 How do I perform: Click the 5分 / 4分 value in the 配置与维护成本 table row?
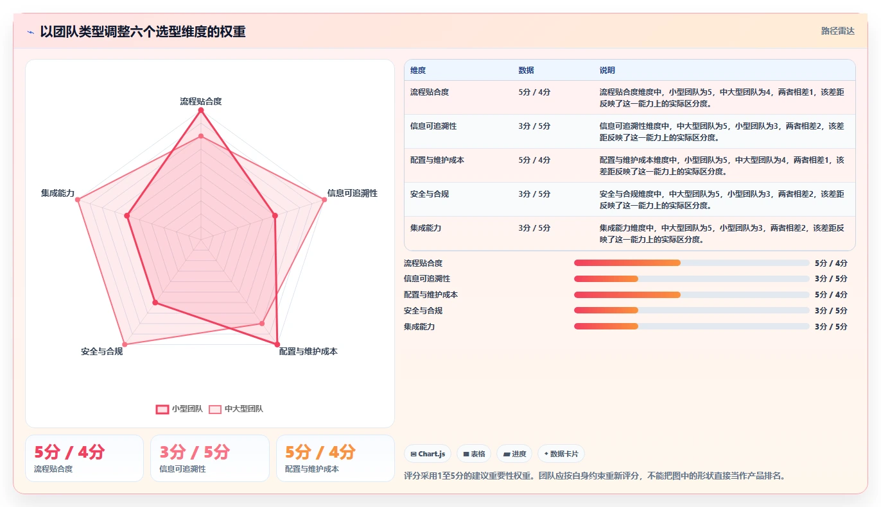534,160
